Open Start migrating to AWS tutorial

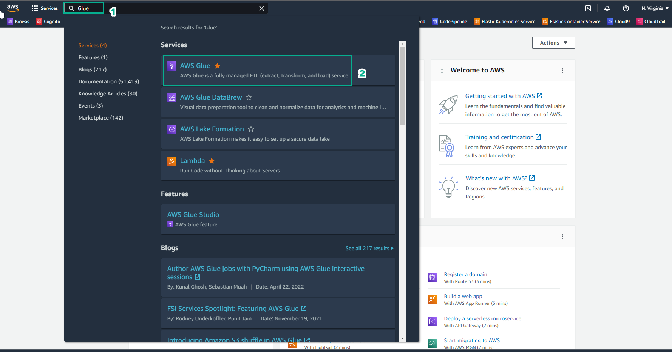point(472,340)
